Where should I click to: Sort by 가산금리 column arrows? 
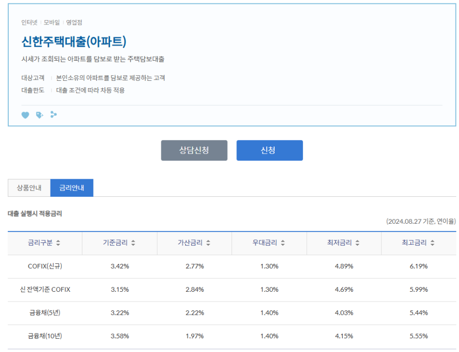pos(208,243)
